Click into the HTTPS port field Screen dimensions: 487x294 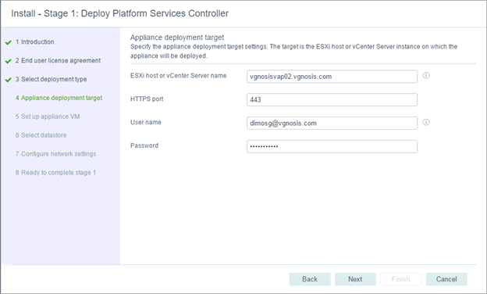point(332,100)
